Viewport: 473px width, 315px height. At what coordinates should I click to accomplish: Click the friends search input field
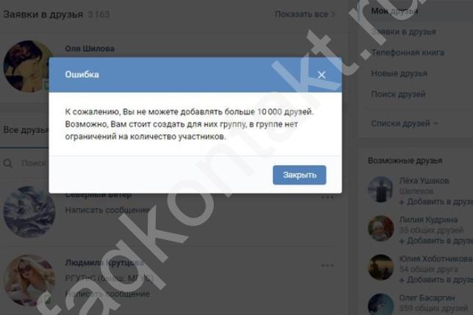(33, 164)
